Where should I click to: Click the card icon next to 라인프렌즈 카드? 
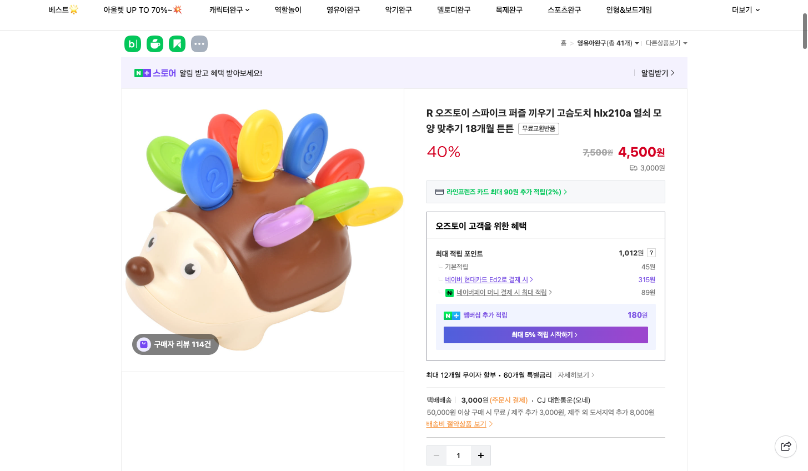[439, 192]
